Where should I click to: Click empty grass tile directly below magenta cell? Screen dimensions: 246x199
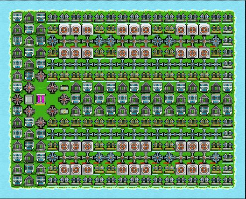(41, 111)
